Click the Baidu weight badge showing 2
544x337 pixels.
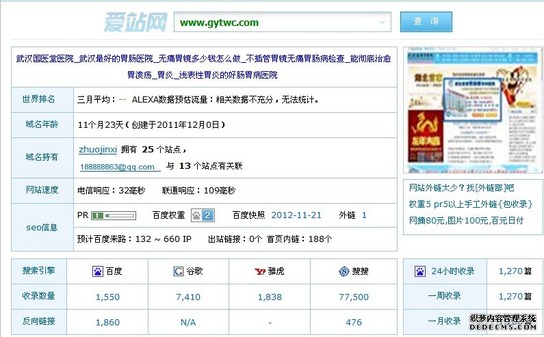click(203, 215)
